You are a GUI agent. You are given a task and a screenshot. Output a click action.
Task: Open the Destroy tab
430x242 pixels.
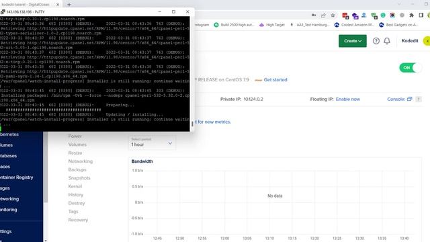point(77,203)
